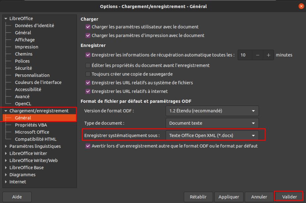Select Propriétés VBA in the tree
Image resolution: width=306 pixels, height=203 pixels.
(x=31, y=125)
